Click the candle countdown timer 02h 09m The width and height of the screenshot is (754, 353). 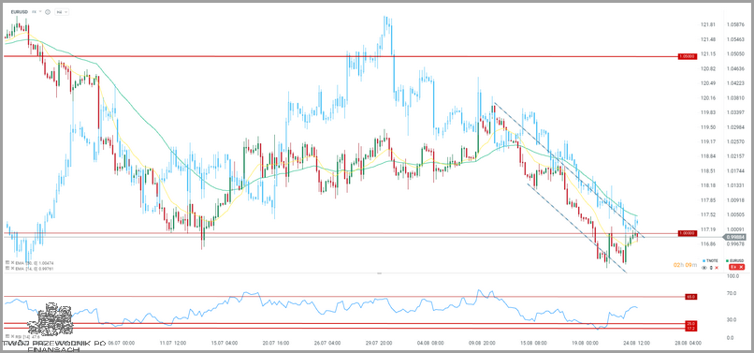pos(685,265)
